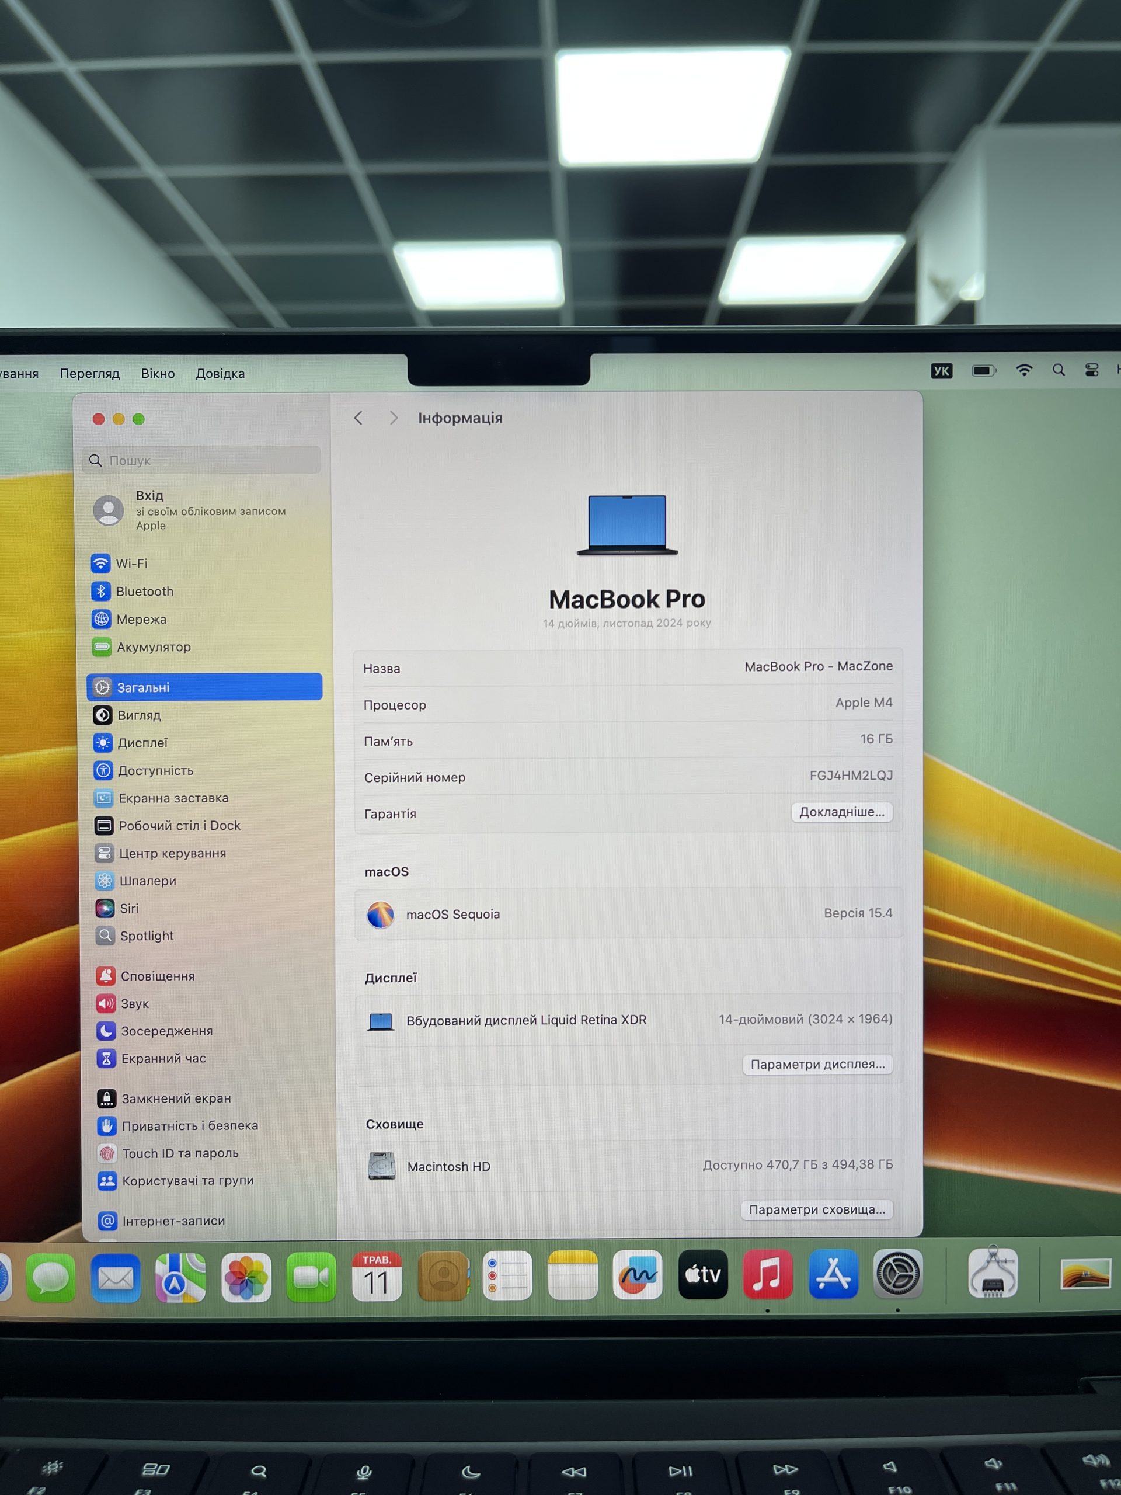Open Control Center in menu bar
The width and height of the screenshot is (1121, 1495).
pos(1092,370)
